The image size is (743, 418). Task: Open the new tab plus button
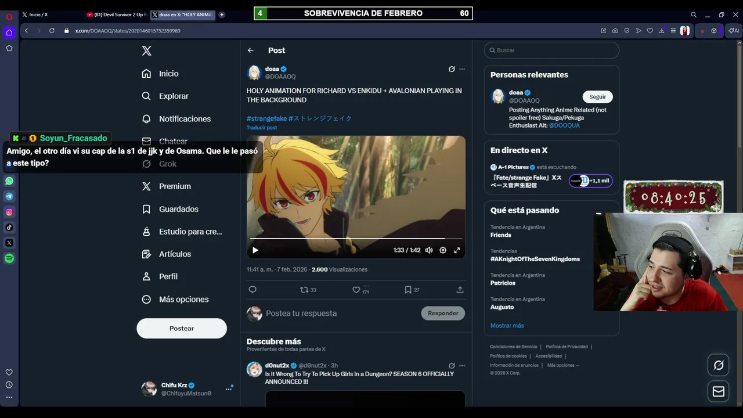tap(222, 15)
